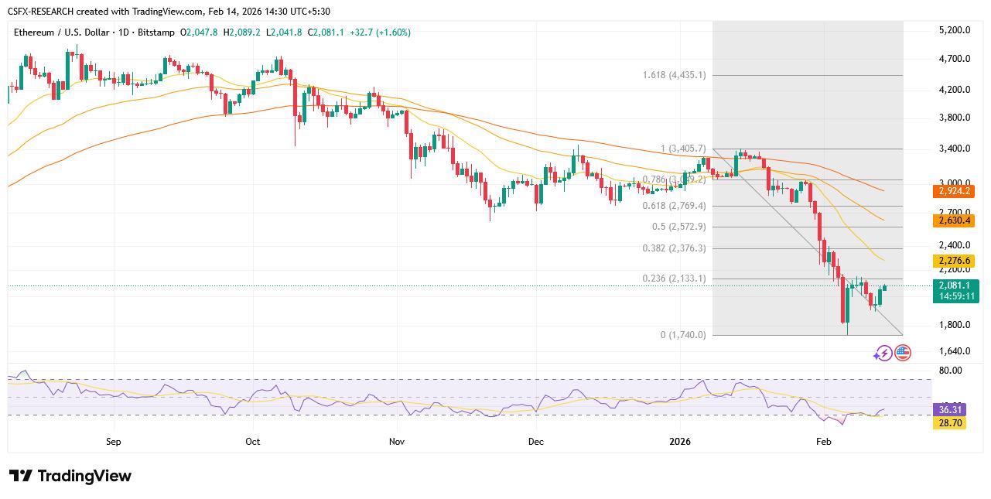Click the orange 2,630.4 moving average label
This screenshot has width=991, height=499.
click(x=955, y=220)
